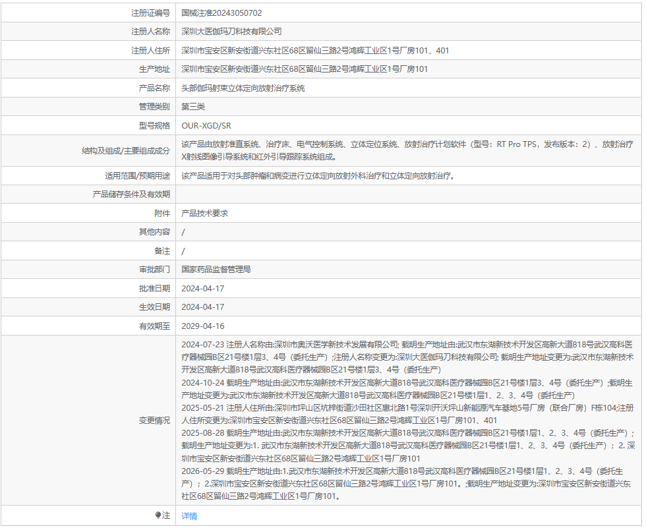646x530 pixels.
Task: Click the 附件 label
Action: pyautogui.click(x=162, y=213)
